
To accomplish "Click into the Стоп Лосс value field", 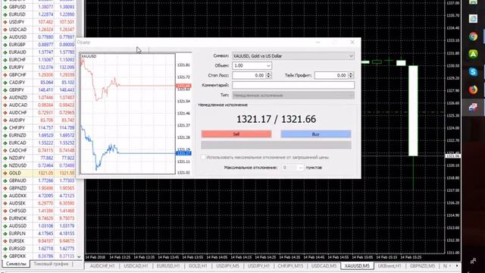I will pos(249,75).
